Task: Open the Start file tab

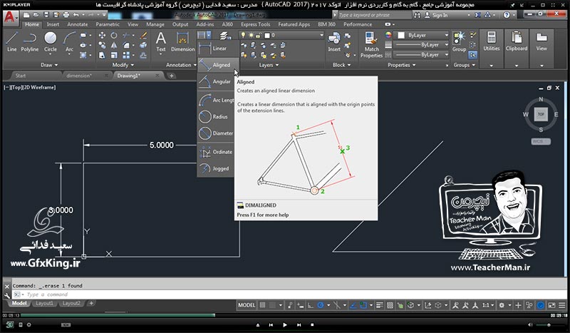Action: pos(21,76)
